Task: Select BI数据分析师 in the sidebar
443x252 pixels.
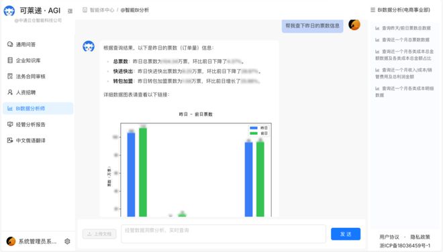Action: coord(38,109)
